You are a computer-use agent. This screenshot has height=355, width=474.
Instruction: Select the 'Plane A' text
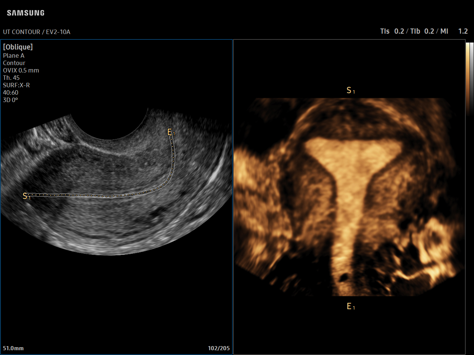click(x=14, y=55)
